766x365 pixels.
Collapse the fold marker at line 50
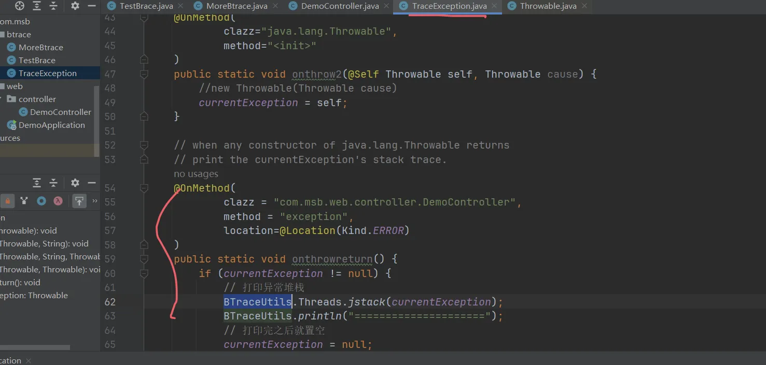click(144, 116)
